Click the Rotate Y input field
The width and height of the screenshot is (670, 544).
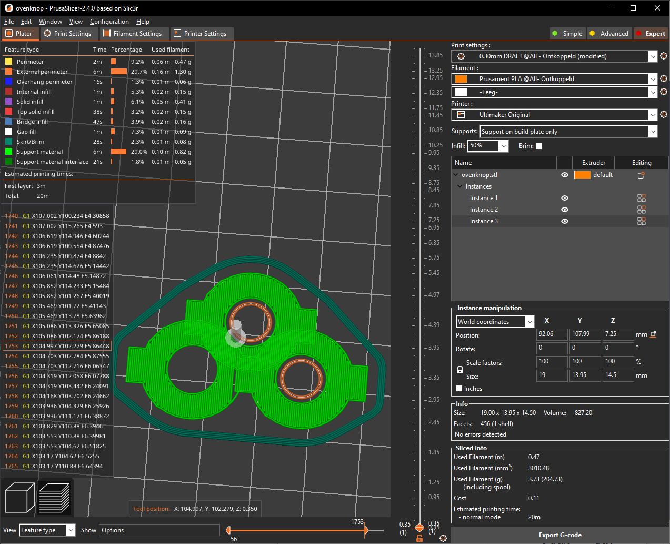(x=585, y=348)
